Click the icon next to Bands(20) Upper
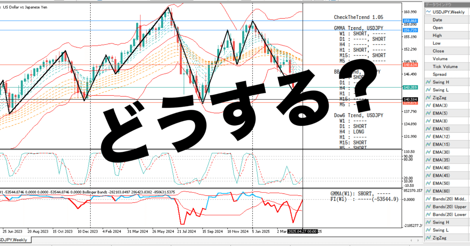 tap(428, 207)
